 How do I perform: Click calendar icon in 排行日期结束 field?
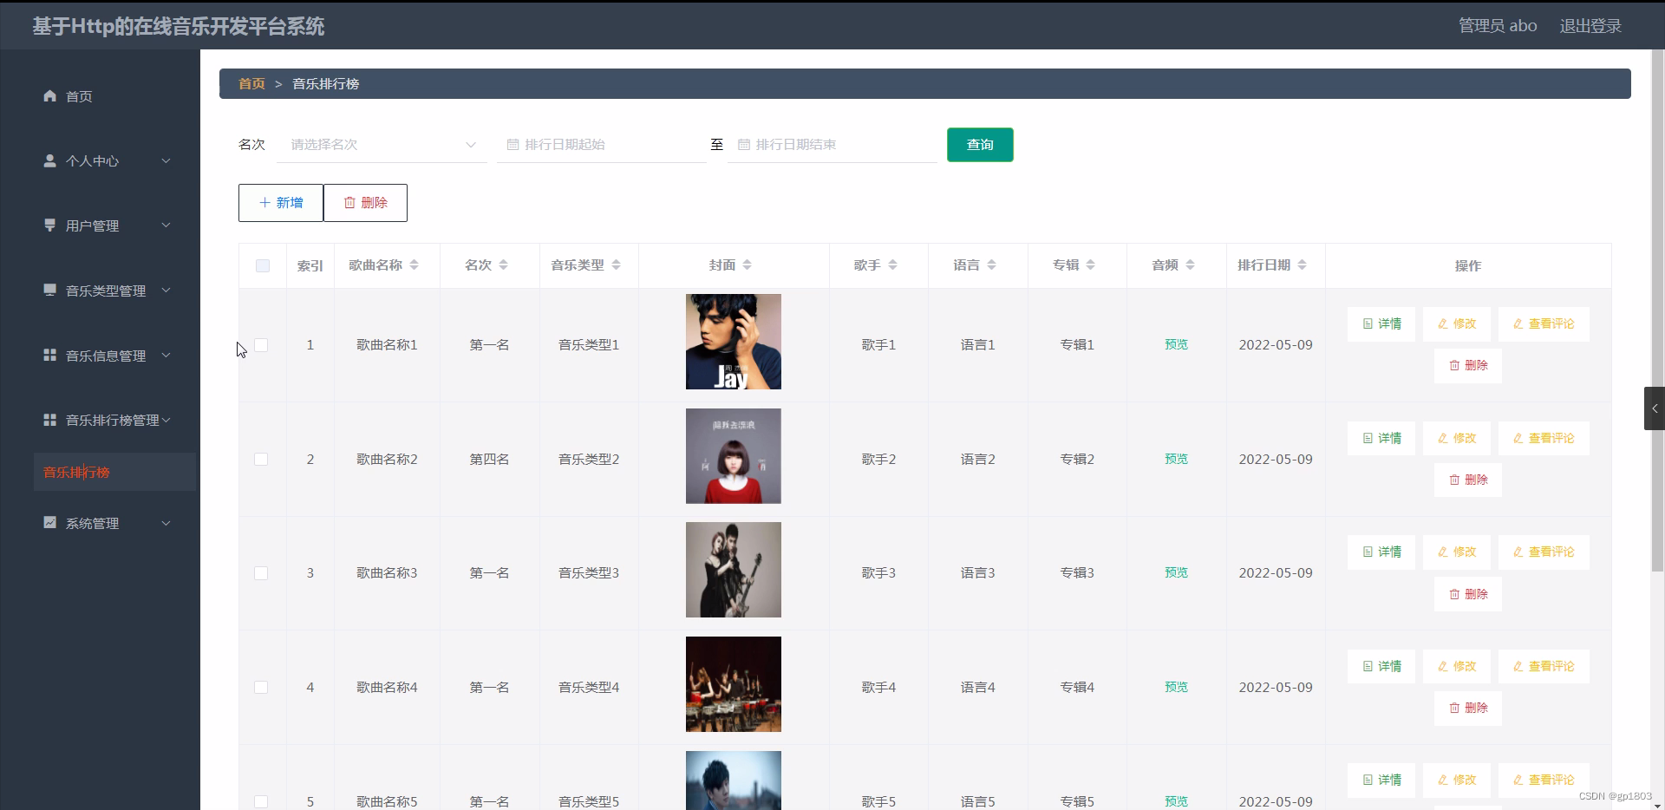(744, 145)
